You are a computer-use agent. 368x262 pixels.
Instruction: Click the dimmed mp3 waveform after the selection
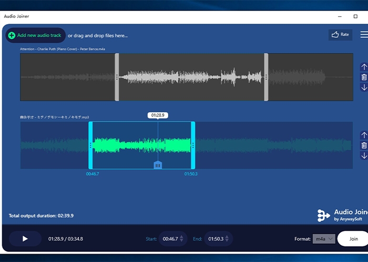coord(274,145)
